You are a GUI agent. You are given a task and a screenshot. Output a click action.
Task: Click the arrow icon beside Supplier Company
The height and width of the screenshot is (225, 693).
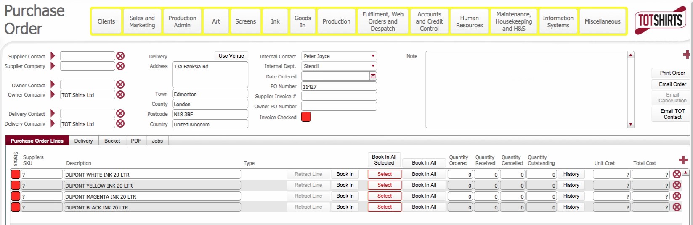coord(53,66)
